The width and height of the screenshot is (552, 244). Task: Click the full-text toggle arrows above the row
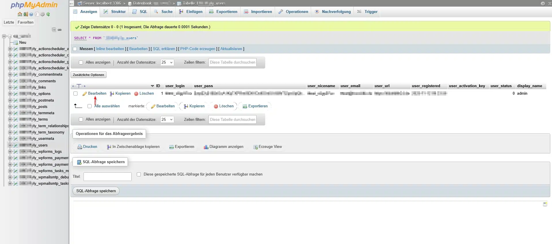(79, 86)
